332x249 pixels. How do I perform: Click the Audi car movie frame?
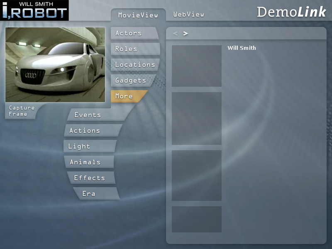[x=55, y=65]
